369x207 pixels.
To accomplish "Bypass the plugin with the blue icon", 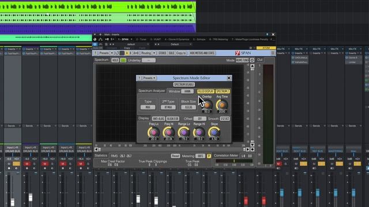I will (95, 44).
